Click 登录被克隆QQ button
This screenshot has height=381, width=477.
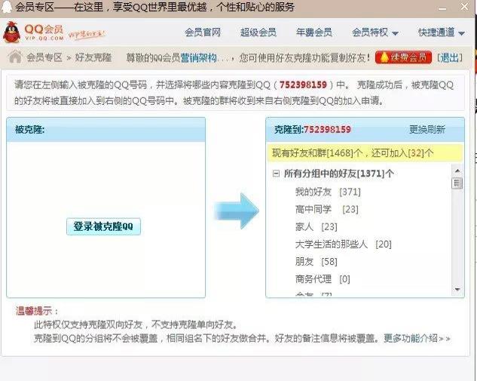pos(103,226)
